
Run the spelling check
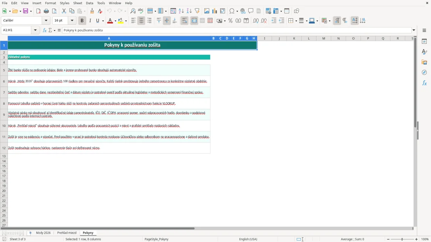(x=141, y=11)
